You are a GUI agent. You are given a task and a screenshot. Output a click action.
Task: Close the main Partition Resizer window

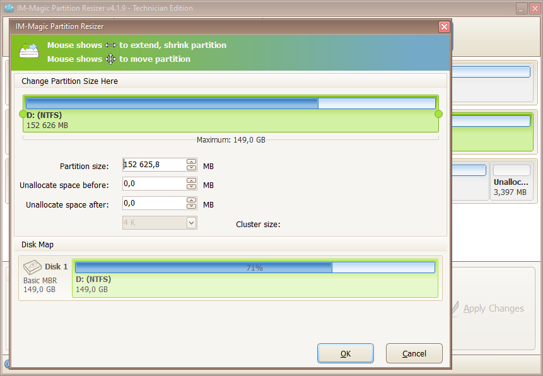[535, 9]
